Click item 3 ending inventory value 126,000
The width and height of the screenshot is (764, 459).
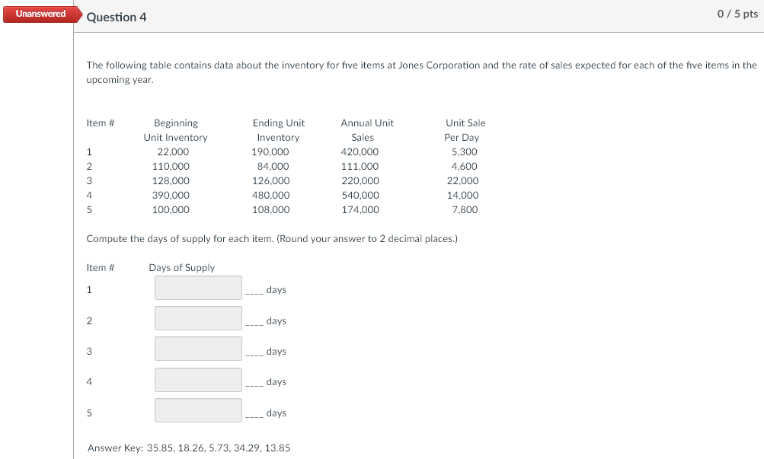[x=270, y=181]
